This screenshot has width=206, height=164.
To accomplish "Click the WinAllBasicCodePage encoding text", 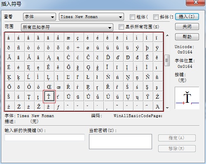I will pos(138,116).
